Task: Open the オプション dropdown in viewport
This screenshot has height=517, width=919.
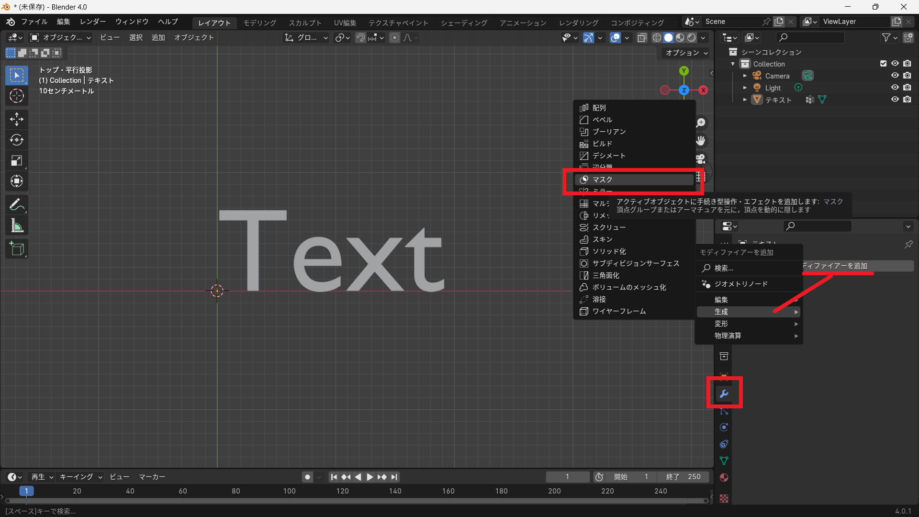Action: 686,53
